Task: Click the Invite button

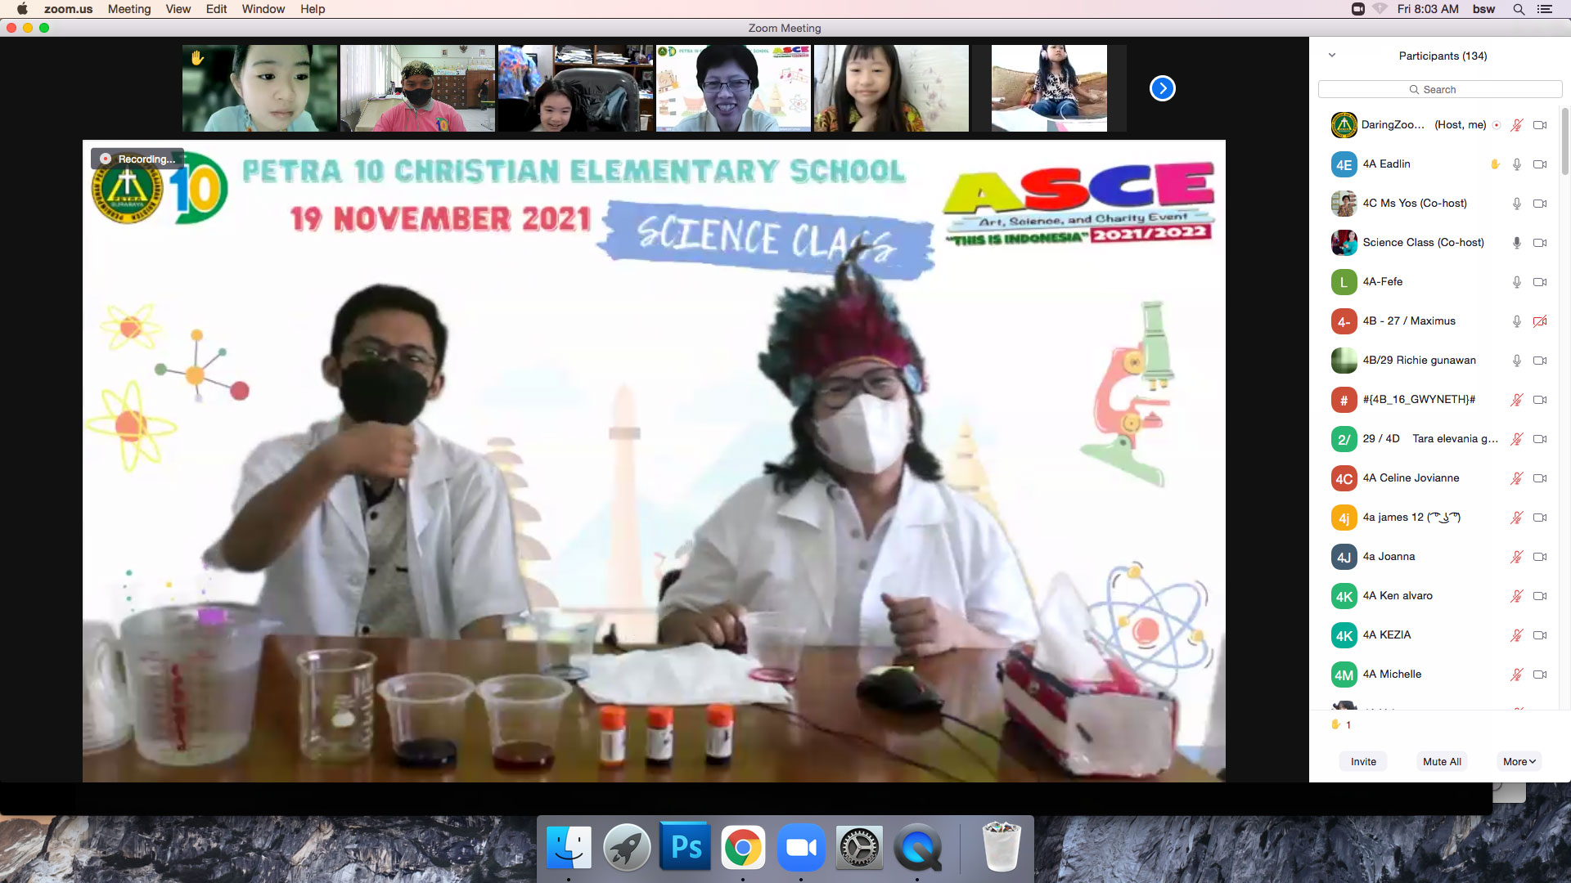Action: point(1363,761)
